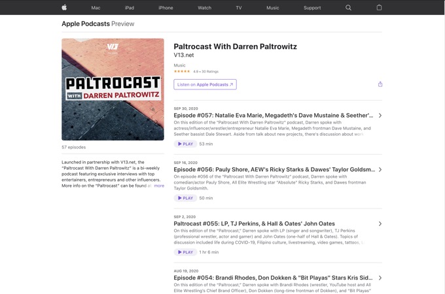Play Episode #056 Pauly Shore

(x=185, y=198)
